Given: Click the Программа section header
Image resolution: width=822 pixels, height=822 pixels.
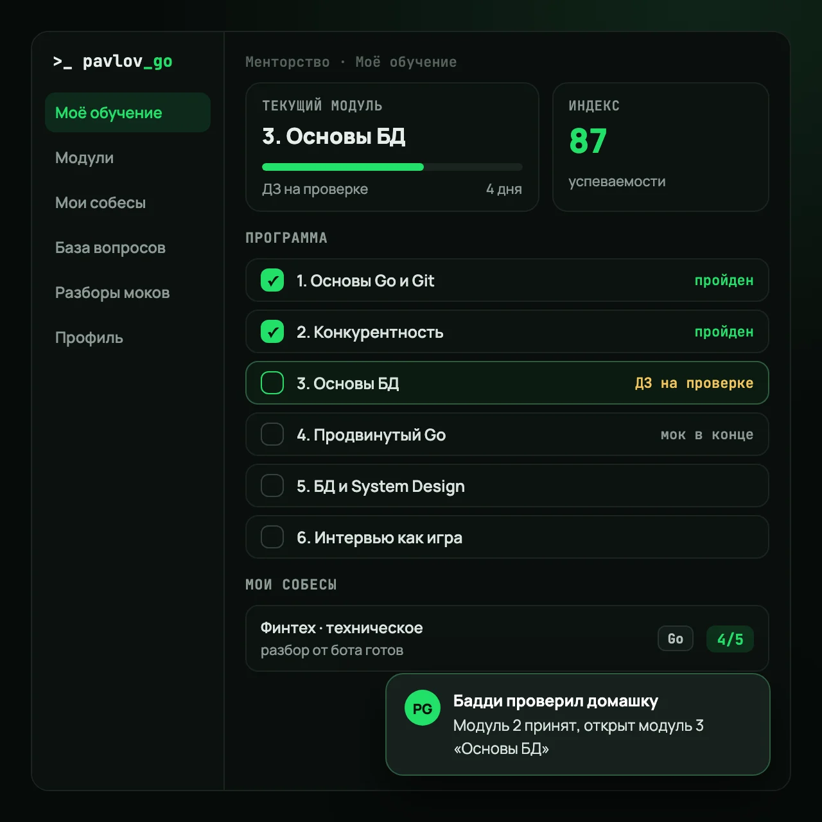Looking at the screenshot, I should 286,238.
